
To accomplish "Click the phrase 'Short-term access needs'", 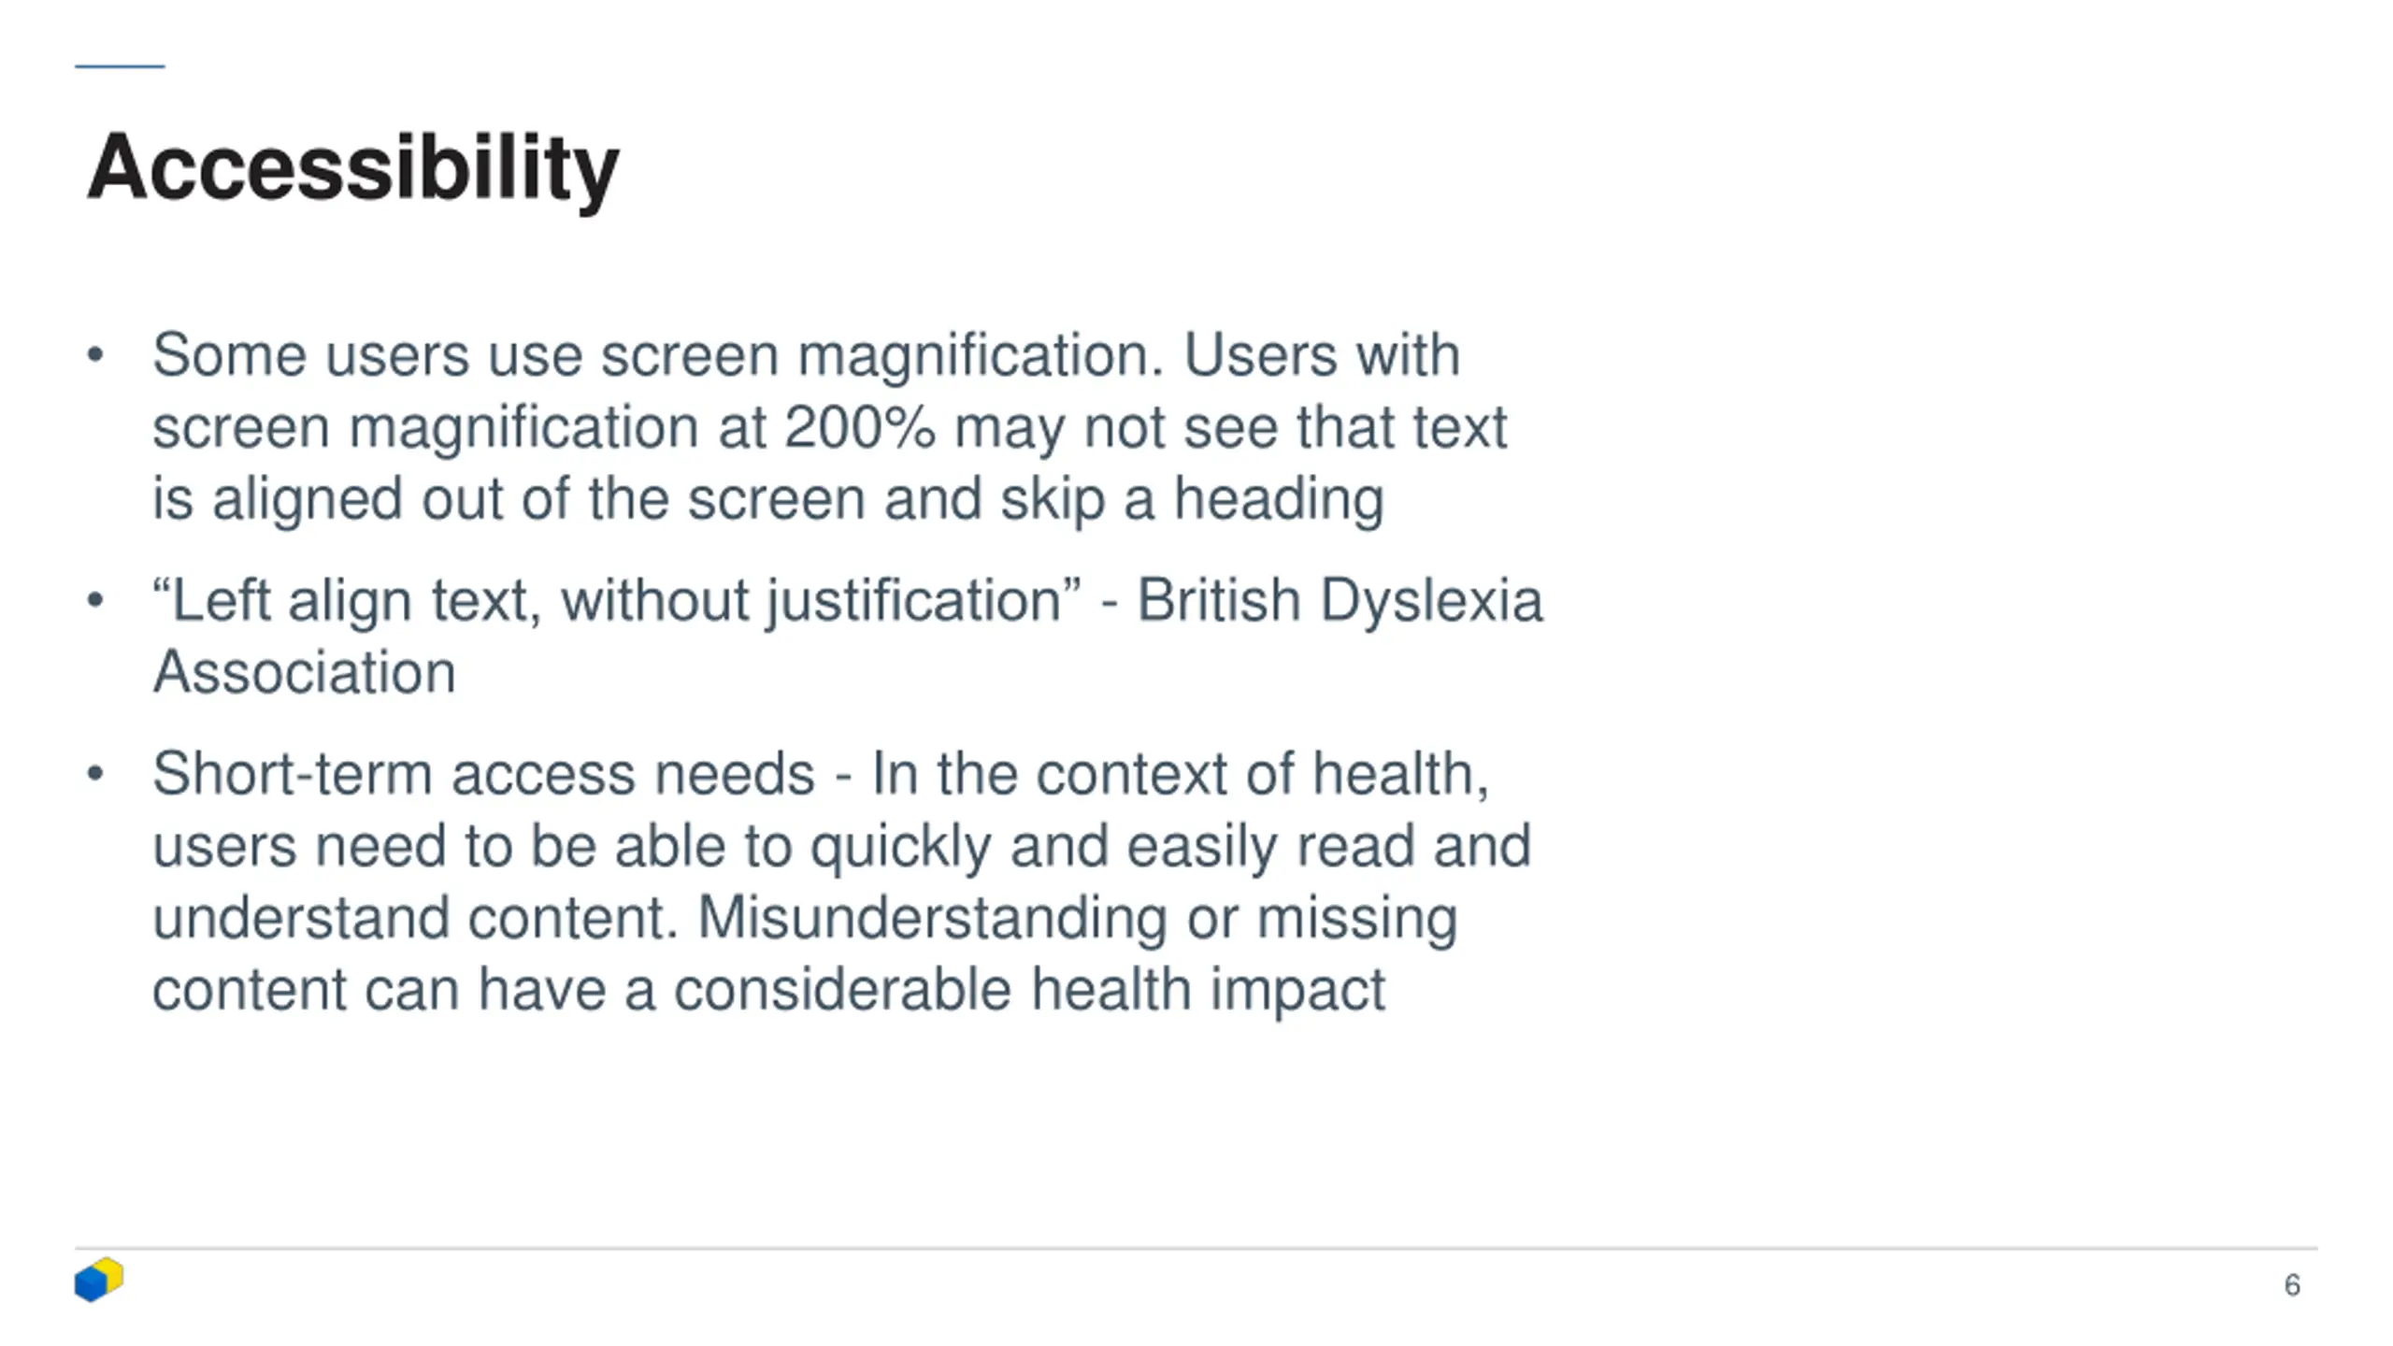I will pos(483,774).
